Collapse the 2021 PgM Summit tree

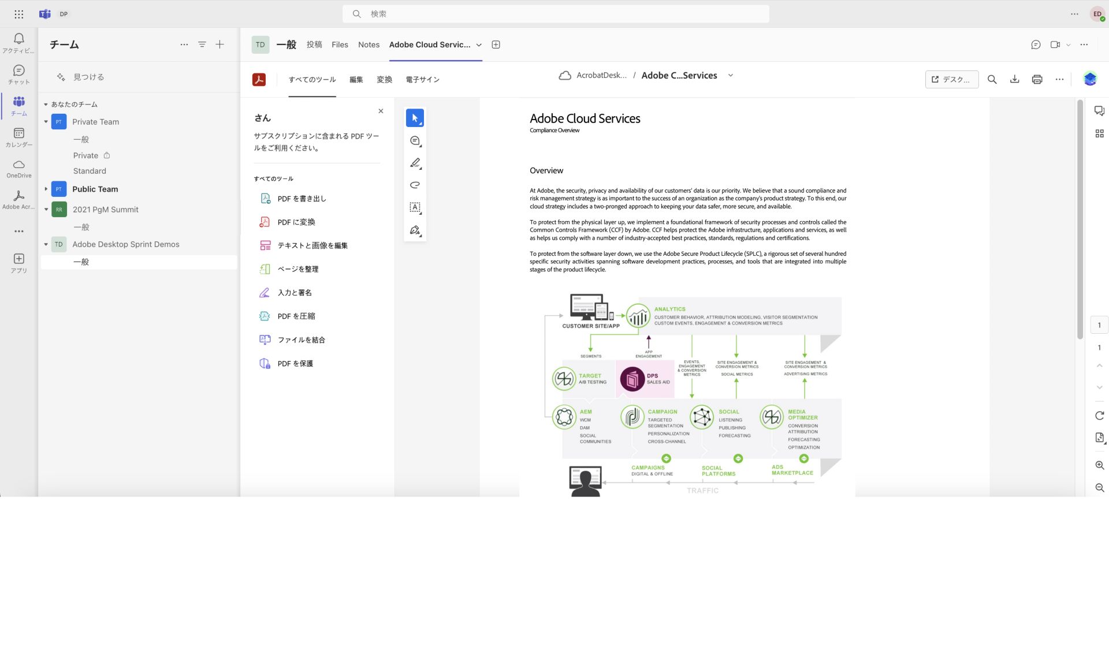[46, 209]
